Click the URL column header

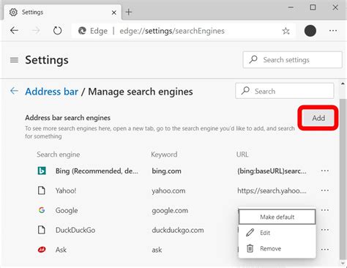242,155
